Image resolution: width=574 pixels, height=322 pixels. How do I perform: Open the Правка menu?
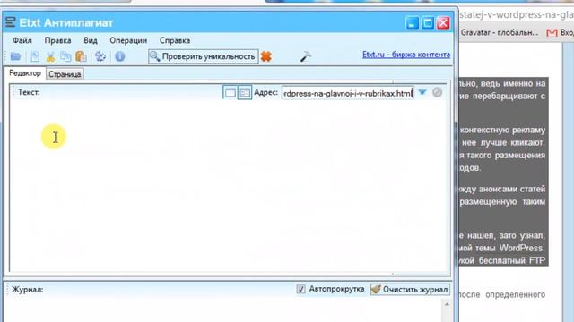point(57,40)
